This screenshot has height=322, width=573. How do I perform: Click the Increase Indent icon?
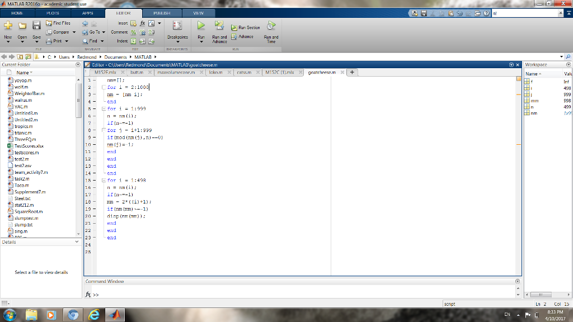143,41
